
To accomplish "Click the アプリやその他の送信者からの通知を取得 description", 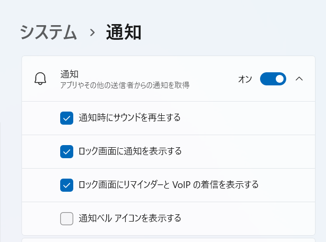I will (x=125, y=84).
